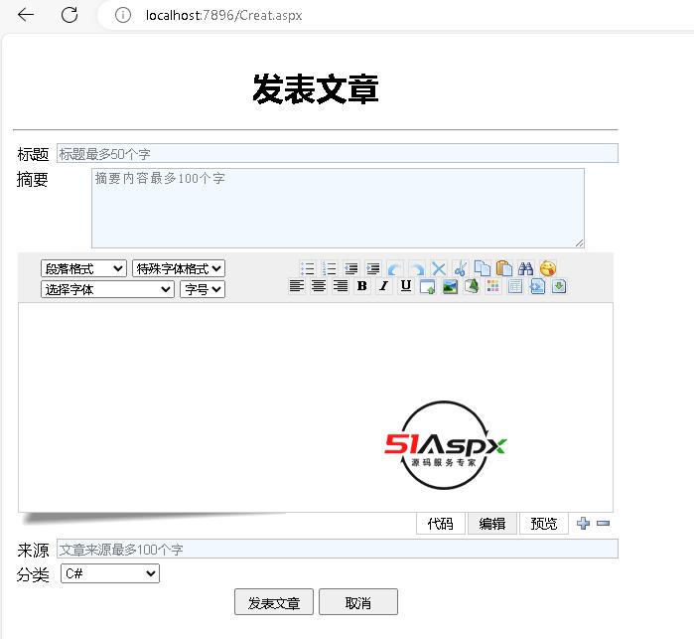Open the 段落格式 dropdown
The image size is (694, 639).
pos(83,268)
